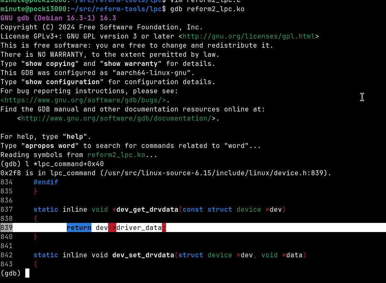Click the 'aarch64-linux-gnu' configuration text
Viewport: 386px width, 283px height.
(152, 73)
